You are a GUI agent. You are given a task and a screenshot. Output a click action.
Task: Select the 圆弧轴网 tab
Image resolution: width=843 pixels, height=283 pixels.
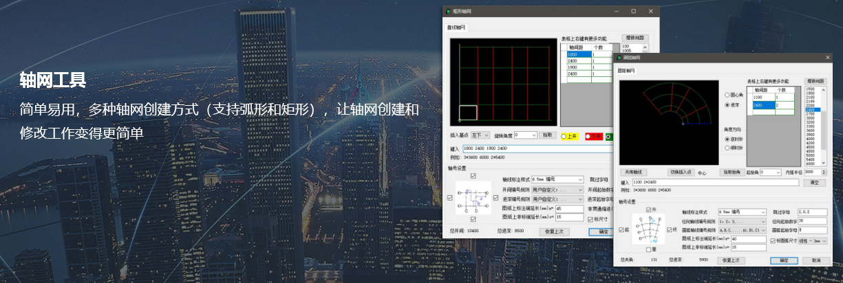pyautogui.click(x=627, y=71)
